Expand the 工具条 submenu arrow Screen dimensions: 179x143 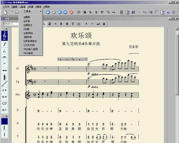41,11
